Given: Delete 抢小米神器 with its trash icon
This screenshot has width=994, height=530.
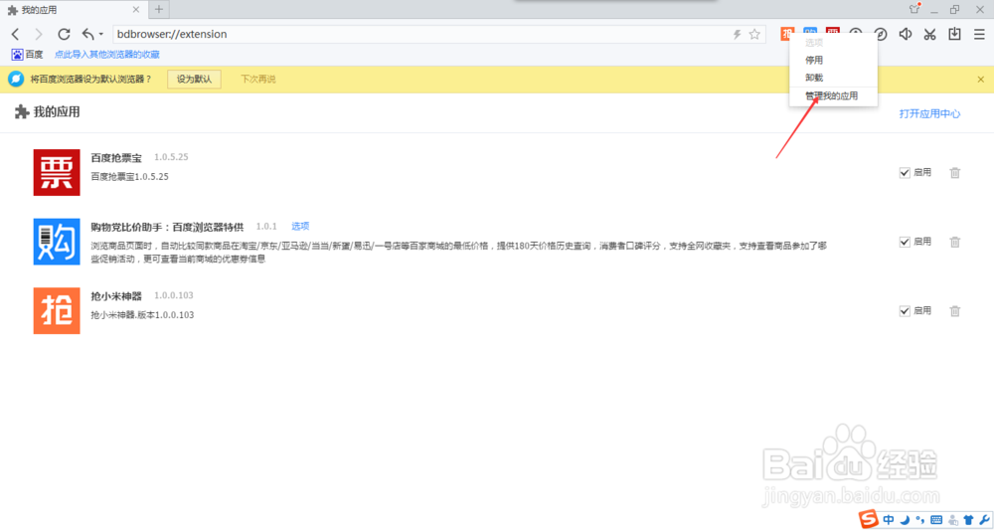Looking at the screenshot, I should [954, 310].
